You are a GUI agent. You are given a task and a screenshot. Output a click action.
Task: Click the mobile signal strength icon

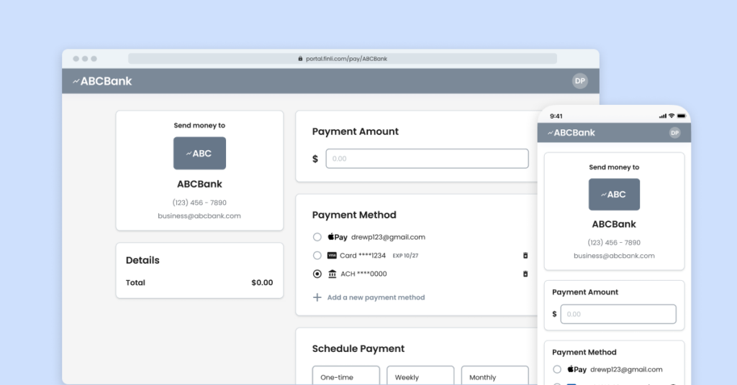663,116
